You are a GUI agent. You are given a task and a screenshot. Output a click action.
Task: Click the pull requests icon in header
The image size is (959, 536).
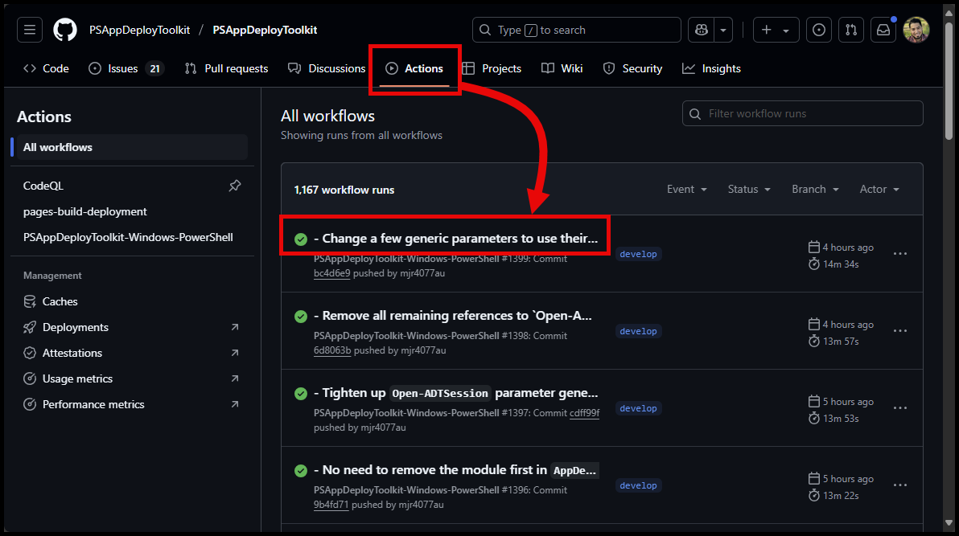tap(850, 30)
